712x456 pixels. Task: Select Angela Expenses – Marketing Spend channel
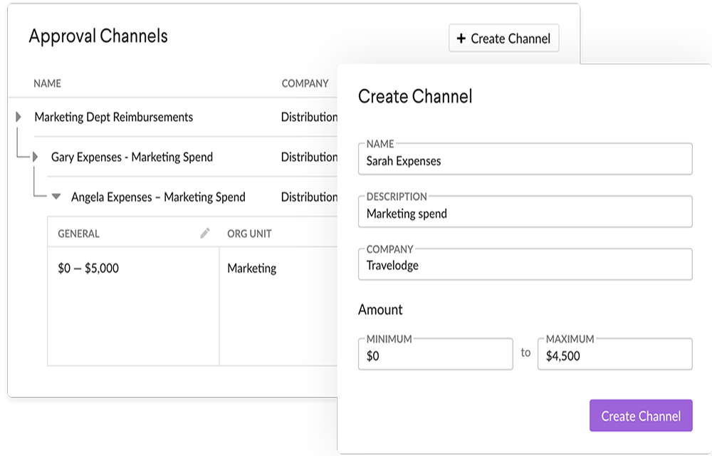click(x=158, y=197)
